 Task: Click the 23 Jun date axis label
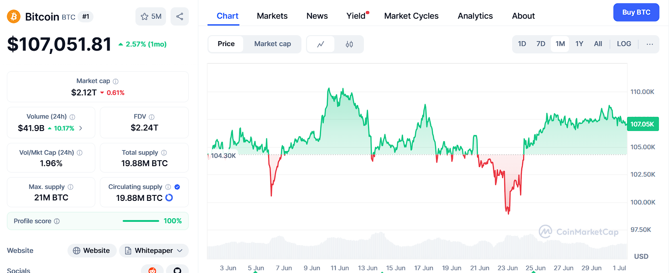coord(508,268)
